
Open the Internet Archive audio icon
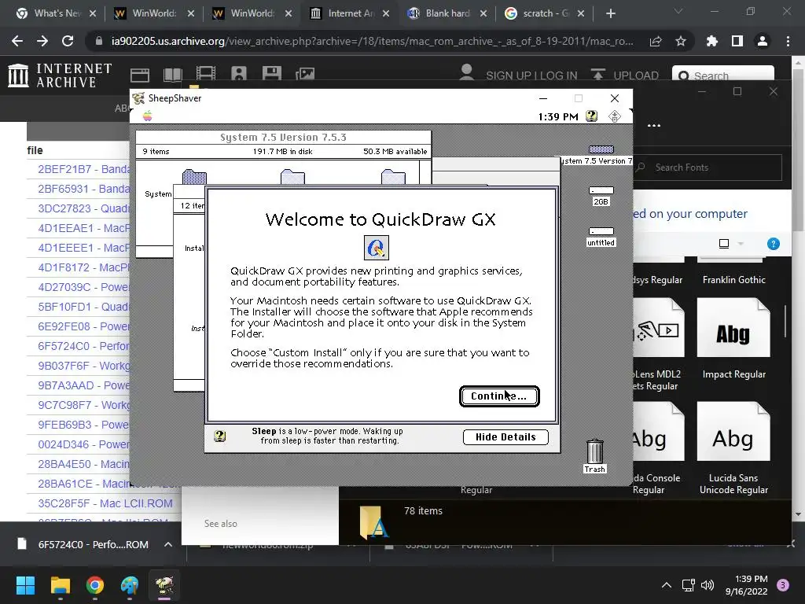tap(239, 75)
